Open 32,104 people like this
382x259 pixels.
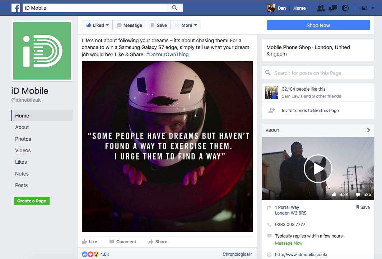click(x=304, y=89)
